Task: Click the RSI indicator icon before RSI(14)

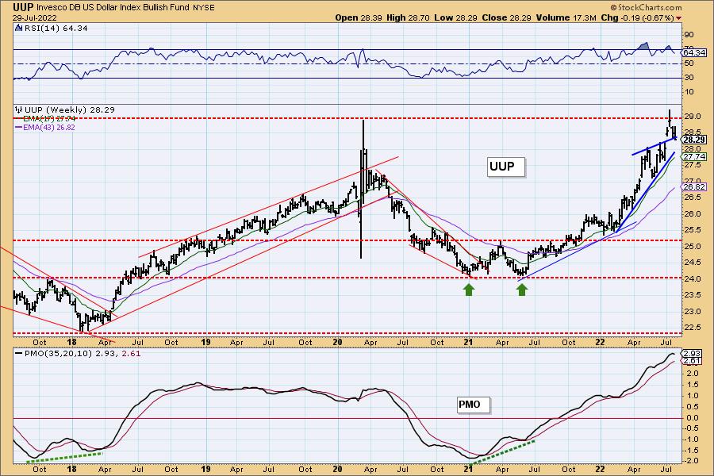Action: click(x=18, y=29)
